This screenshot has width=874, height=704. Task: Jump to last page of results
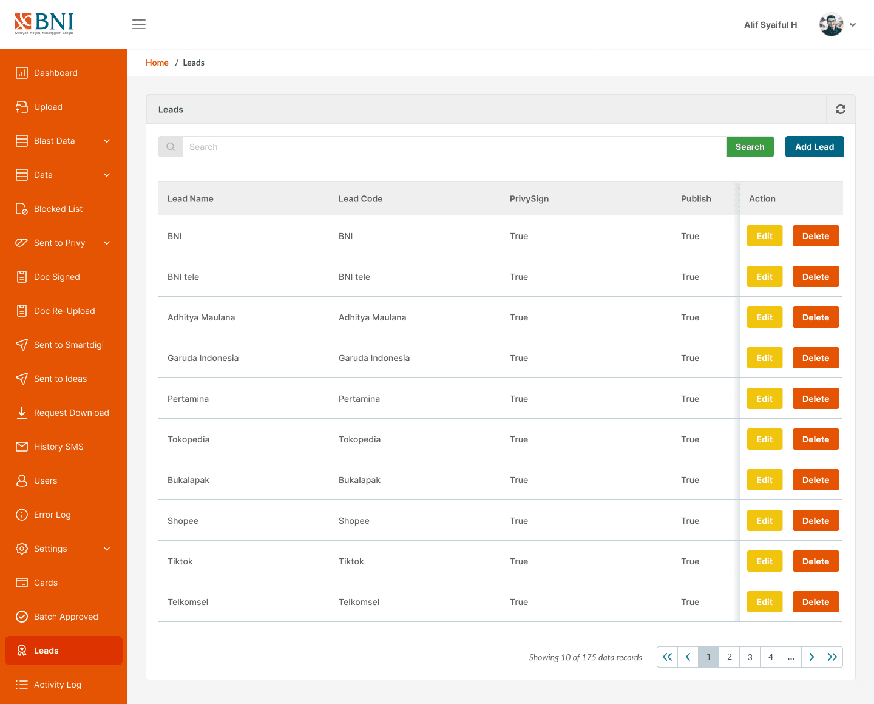coord(832,657)
